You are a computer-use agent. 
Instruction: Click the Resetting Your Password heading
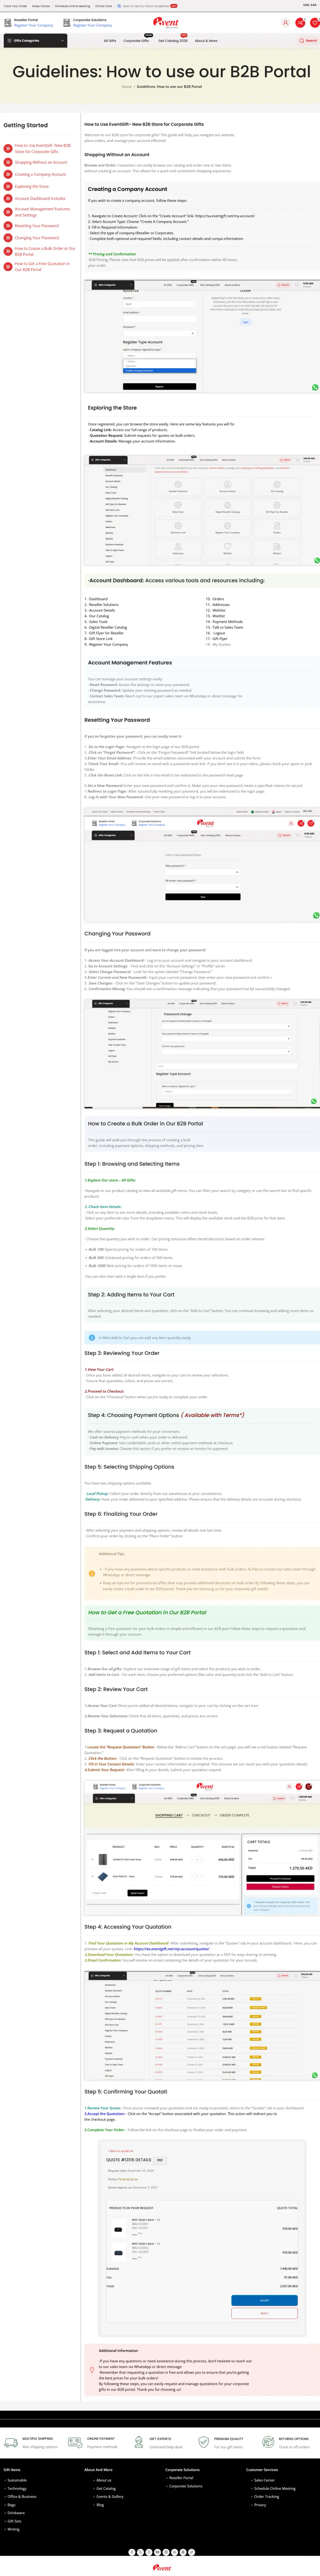117,720
